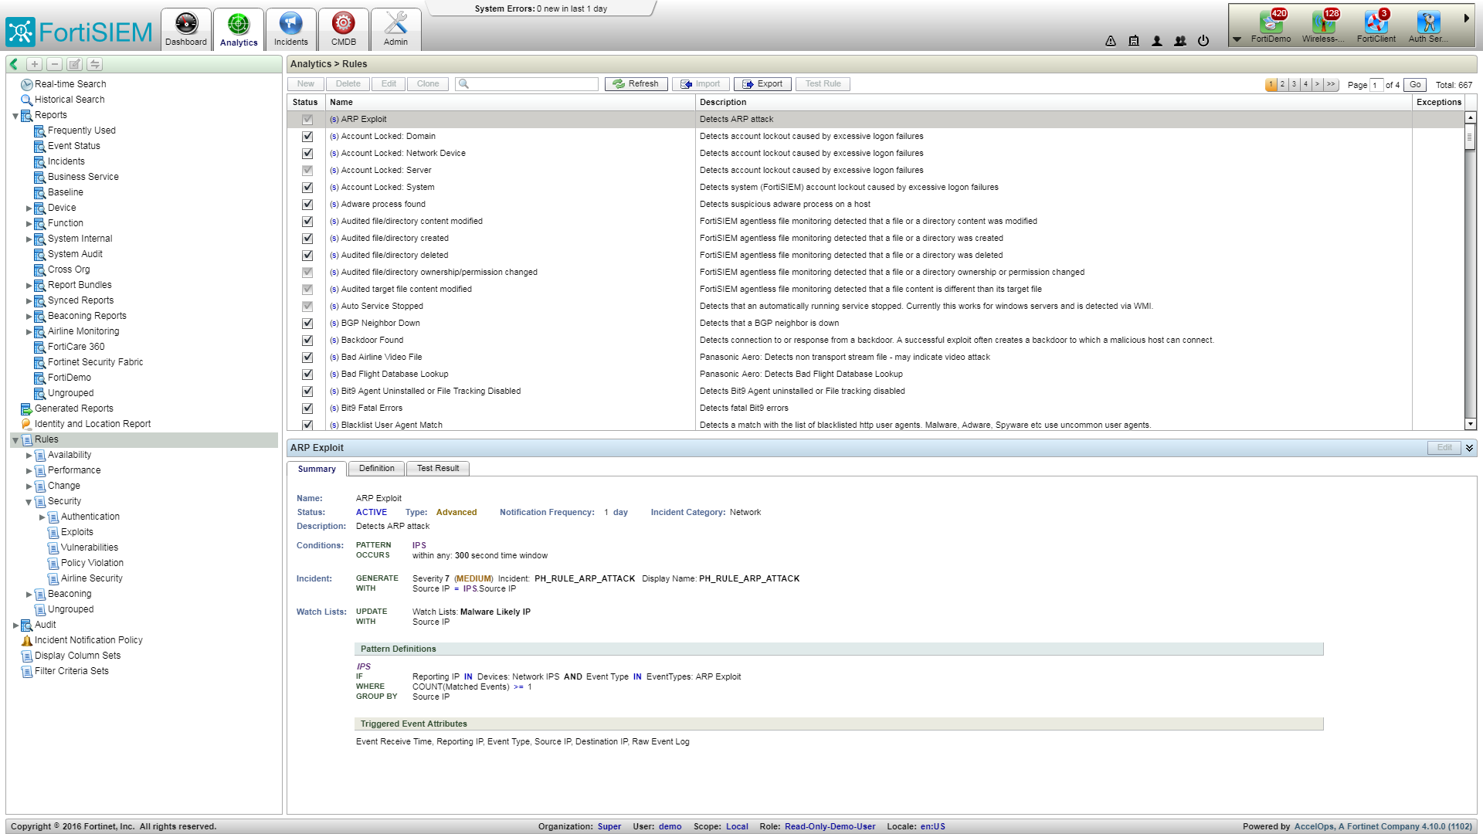This screenshot has height=834, width=1483.
Task: Expand the Authentication rules subfolder
Action: tap(42, 517)
